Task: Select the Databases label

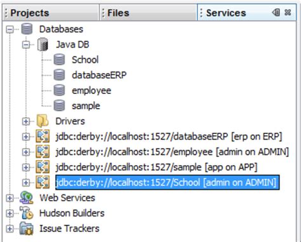Action: (61, 29)
